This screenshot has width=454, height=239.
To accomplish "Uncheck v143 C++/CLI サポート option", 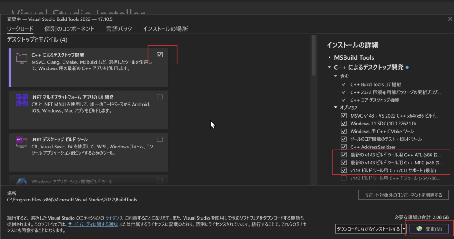I will coord(344,170).
